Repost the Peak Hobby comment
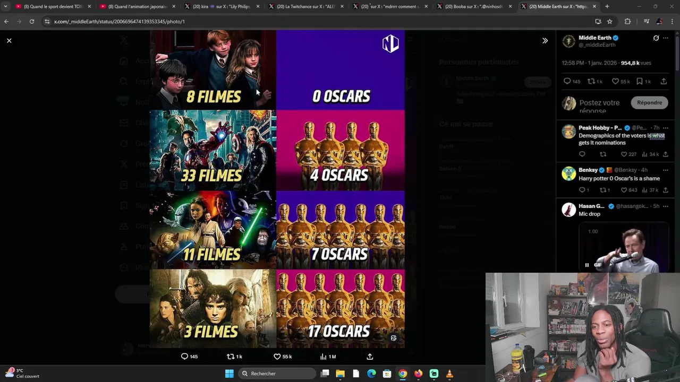 click(603, 154)
